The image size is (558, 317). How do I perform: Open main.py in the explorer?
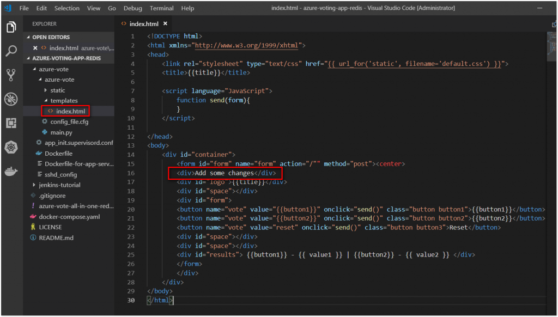(61, 132)
